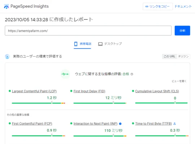
Task: Click the 合格 assessment result text
Action: pos(126,74)
